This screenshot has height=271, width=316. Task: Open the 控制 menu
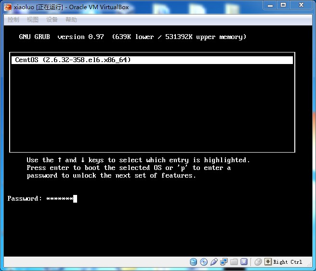[13, 20]
